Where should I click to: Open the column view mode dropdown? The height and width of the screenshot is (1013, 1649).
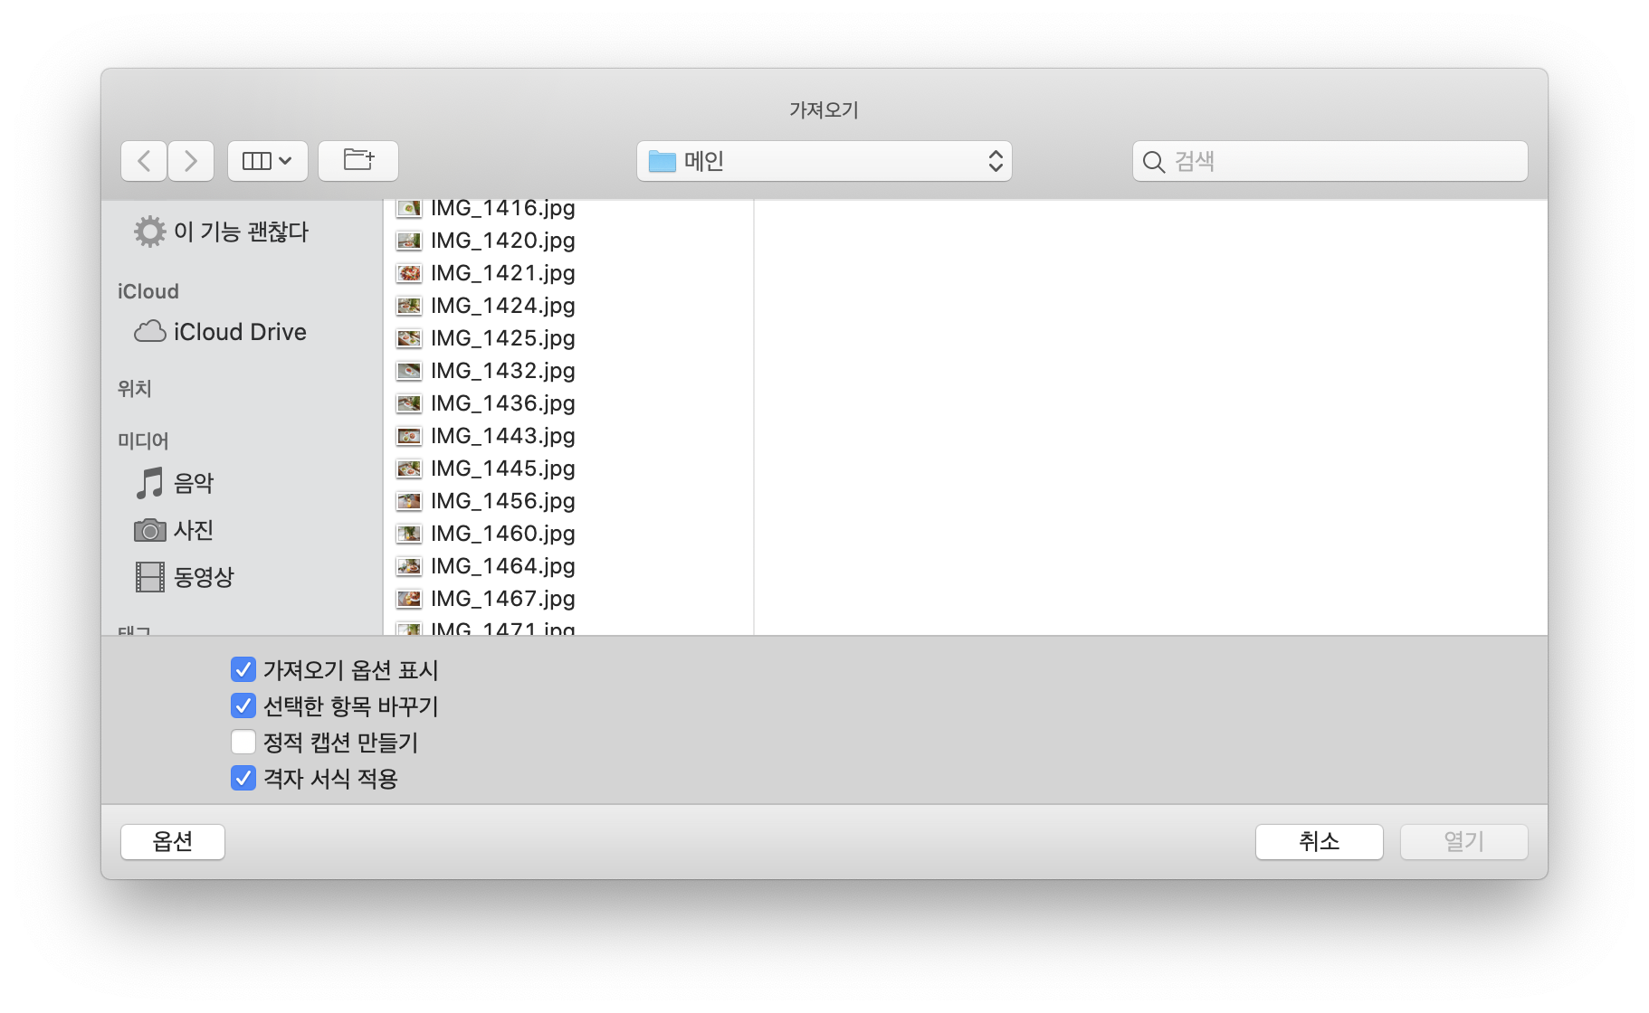267,161
